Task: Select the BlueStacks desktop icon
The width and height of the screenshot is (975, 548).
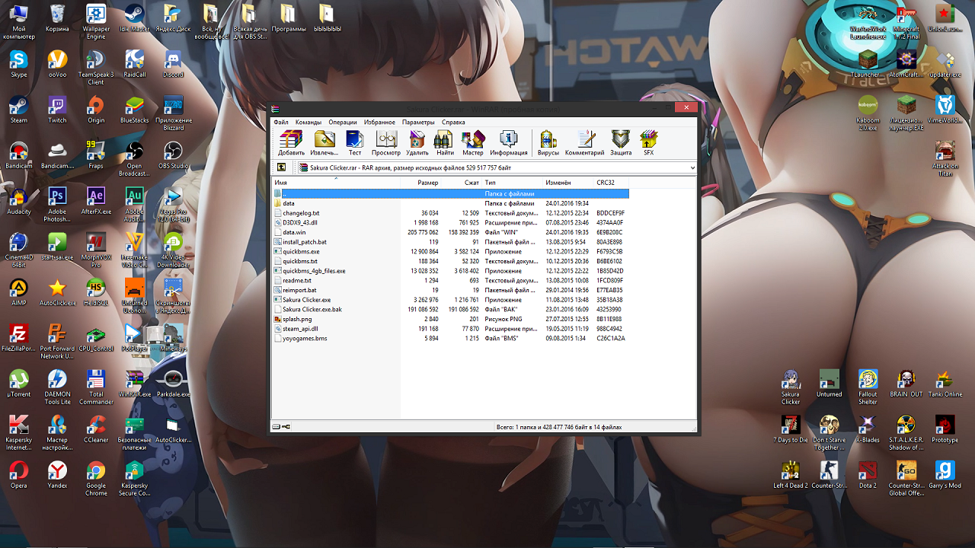Action: 134,109
